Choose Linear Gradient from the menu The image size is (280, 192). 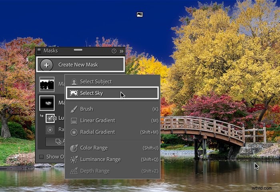tap(112, 120)
